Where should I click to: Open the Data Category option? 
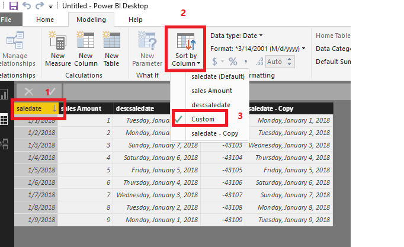click(x=333, y=49)
